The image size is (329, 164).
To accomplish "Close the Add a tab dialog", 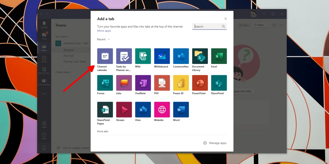I will pyautogui.click(x=226, y=19).
